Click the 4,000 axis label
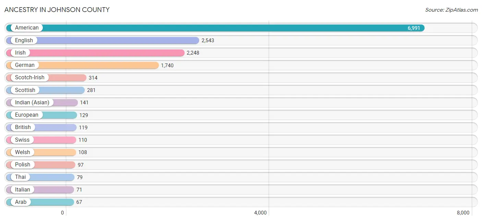The image size is (482, 221). tap(260, 213)
